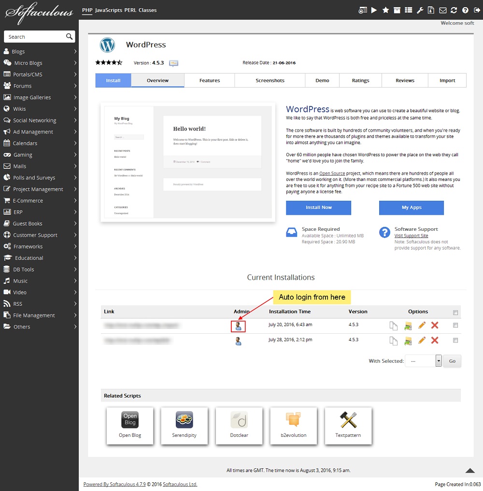Click the Install Now button
483x491 pixels.
(x=318, y=208)
